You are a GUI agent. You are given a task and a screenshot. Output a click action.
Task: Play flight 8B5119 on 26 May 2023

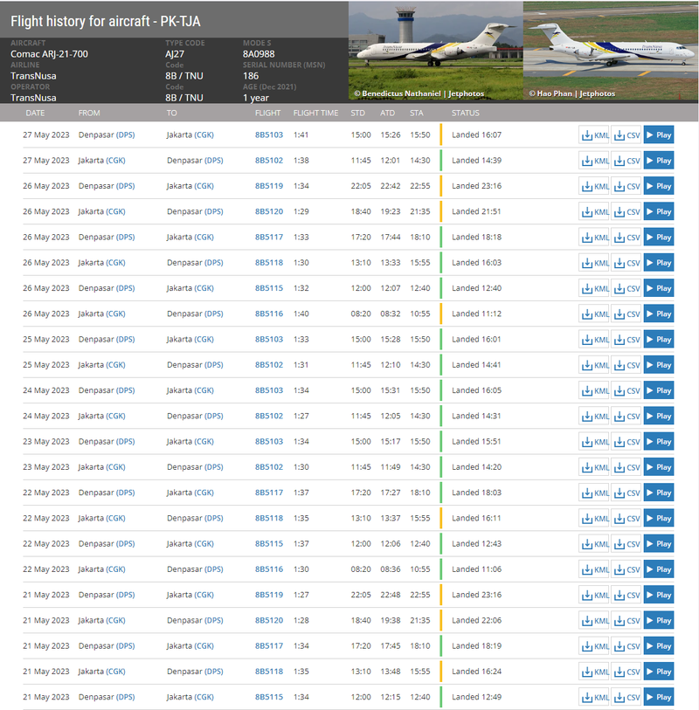coord(659,186)
